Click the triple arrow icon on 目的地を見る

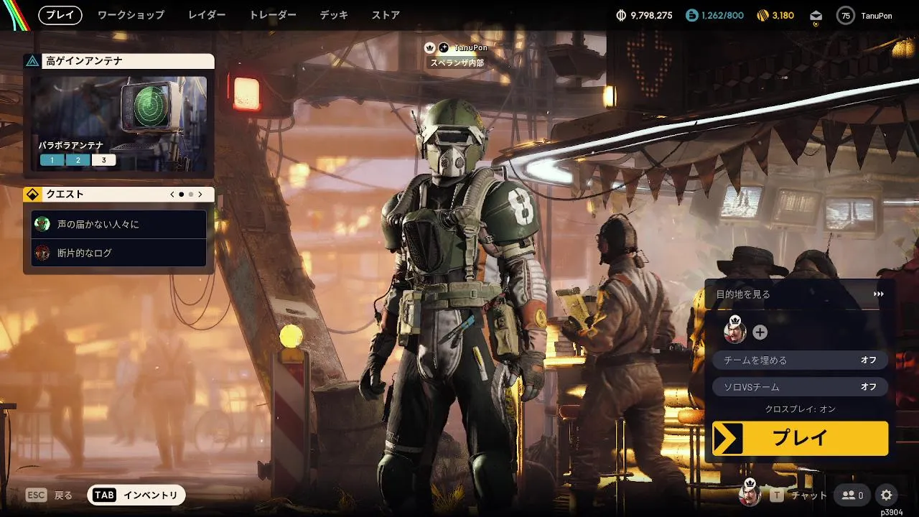tap(879, 294)
